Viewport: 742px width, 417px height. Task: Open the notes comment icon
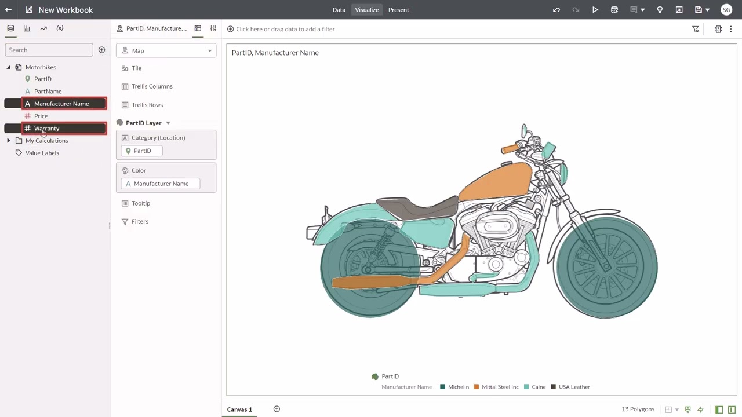(634, 10)
